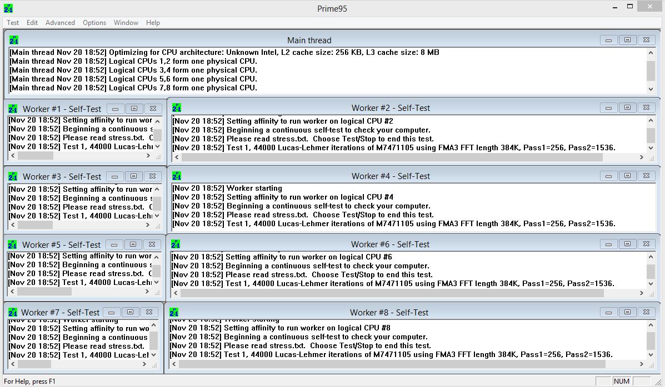The height and width of the screenshot is (387, 665).
Task: Click Worker #3 horizontal scroll left arrow
Action: [x=13, y=225]
